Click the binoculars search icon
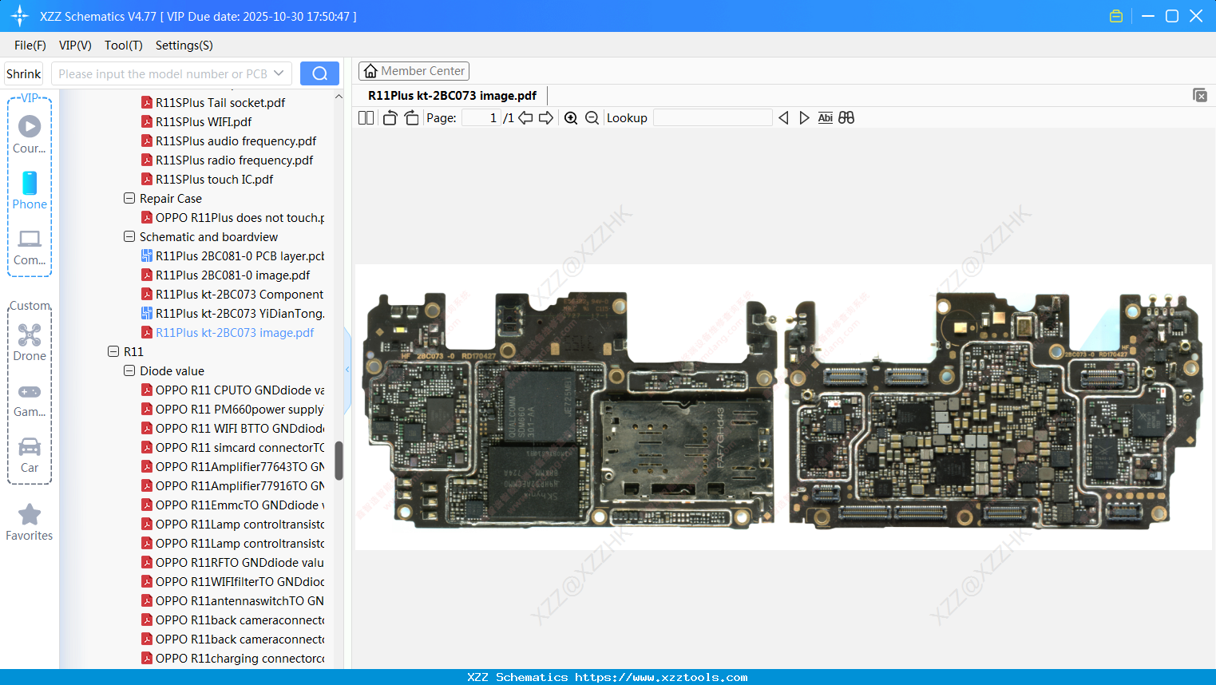 pos(846,118)
